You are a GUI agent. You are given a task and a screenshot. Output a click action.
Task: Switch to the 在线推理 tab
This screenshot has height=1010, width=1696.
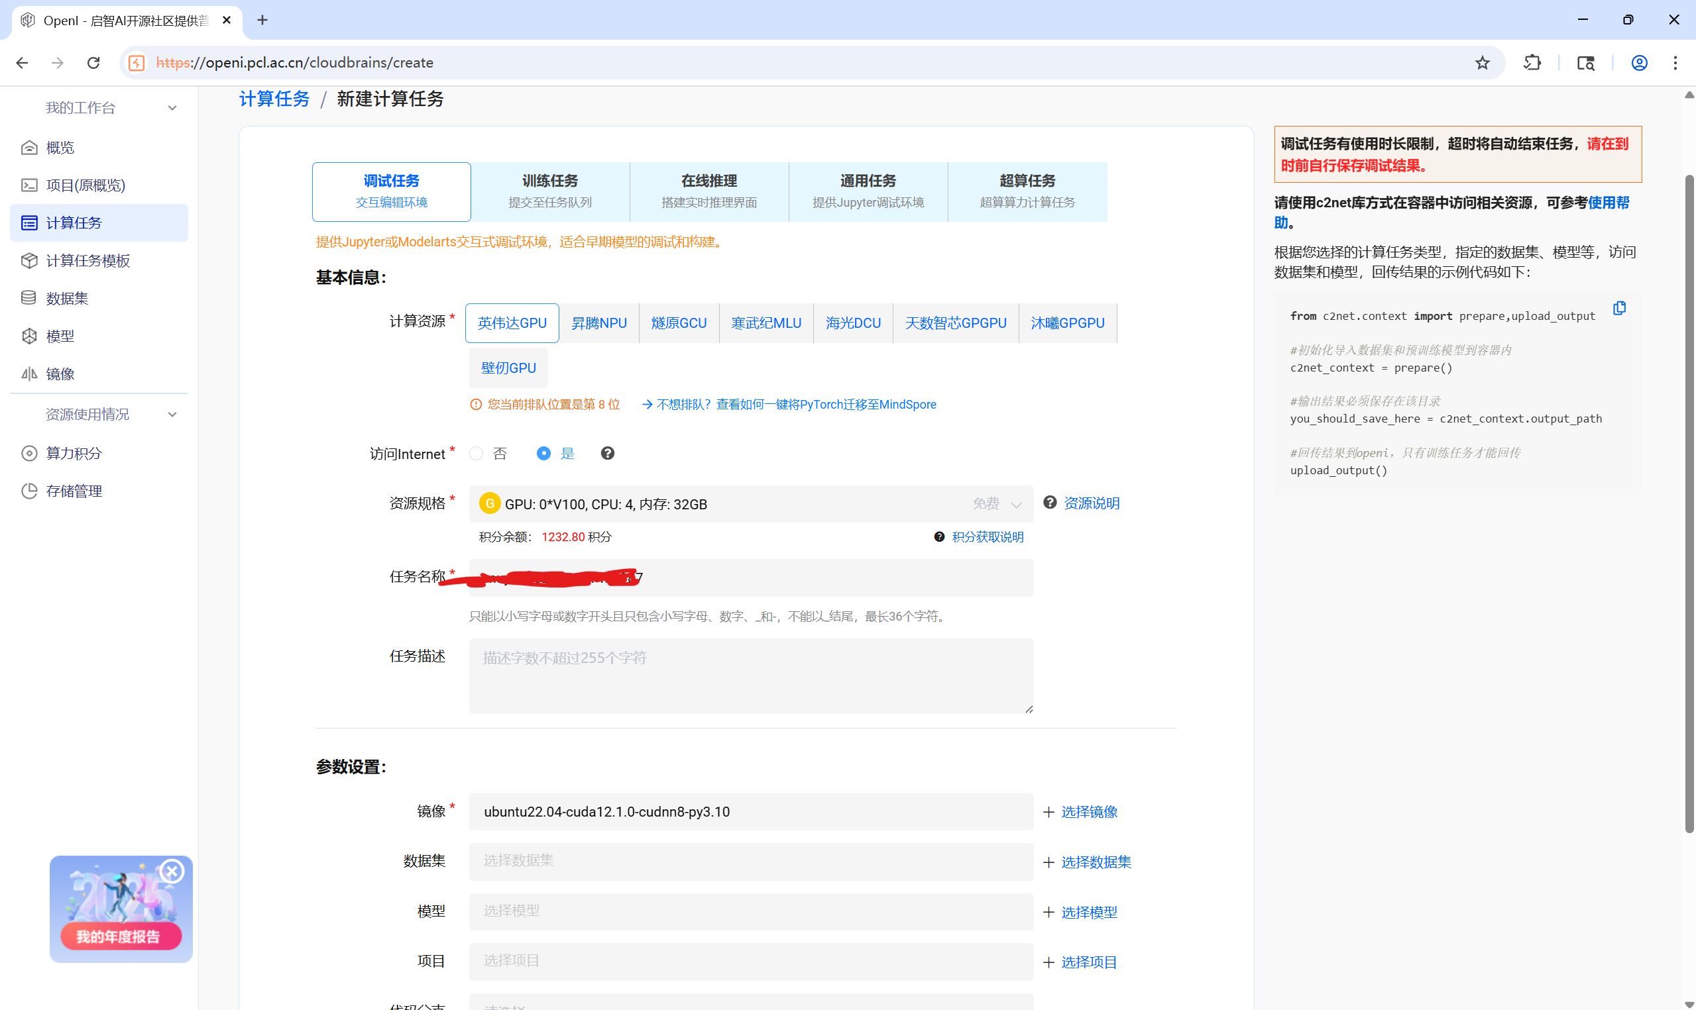(x=708, y=191)
